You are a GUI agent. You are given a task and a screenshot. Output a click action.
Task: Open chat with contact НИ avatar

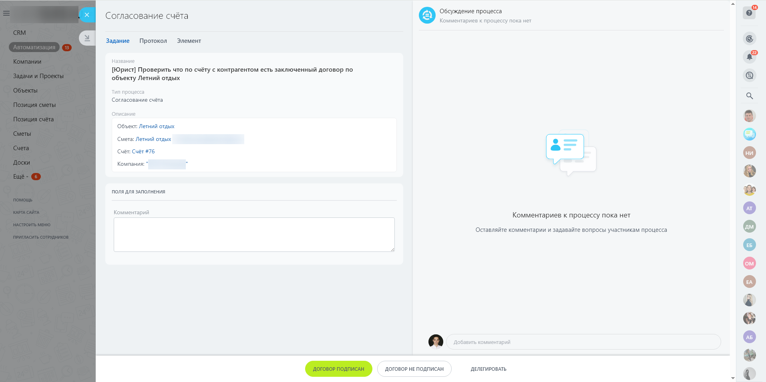click(749, 153)
